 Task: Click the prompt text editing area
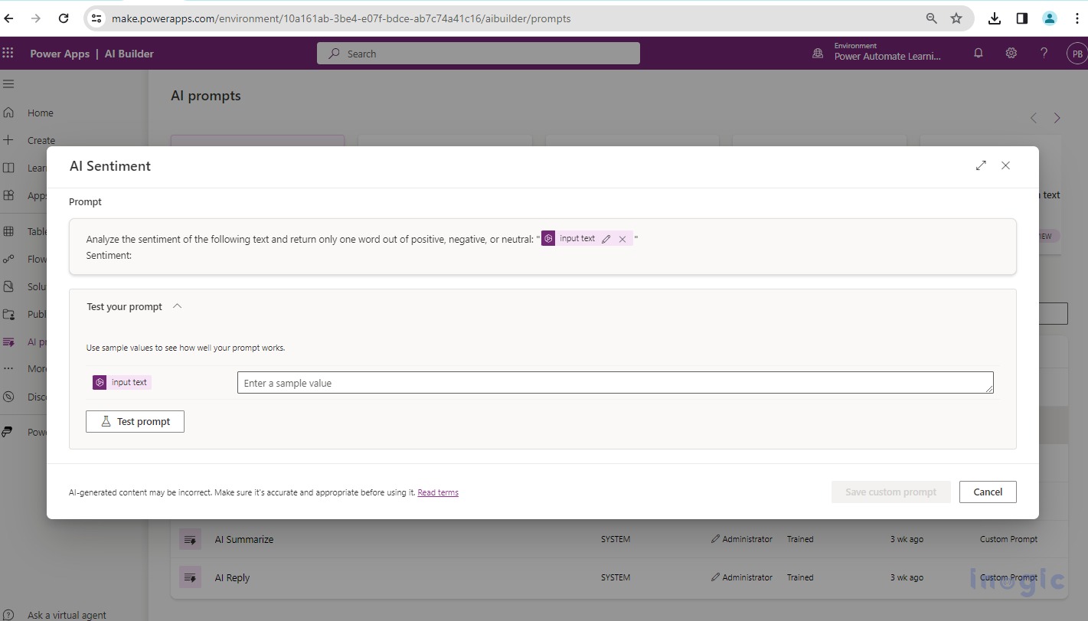click(x=542, y=247)
